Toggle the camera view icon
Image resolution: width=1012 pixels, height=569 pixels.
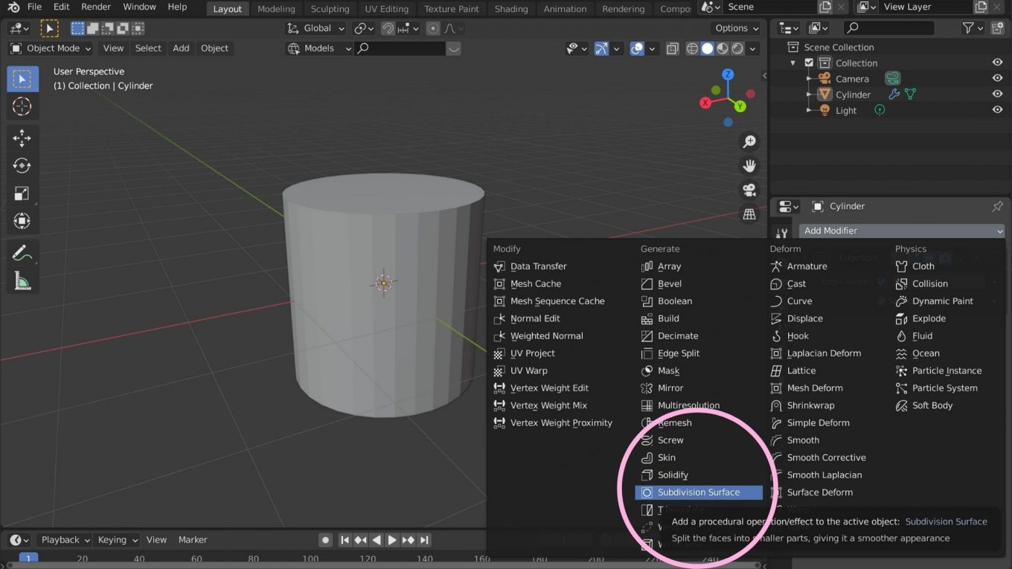749,190
